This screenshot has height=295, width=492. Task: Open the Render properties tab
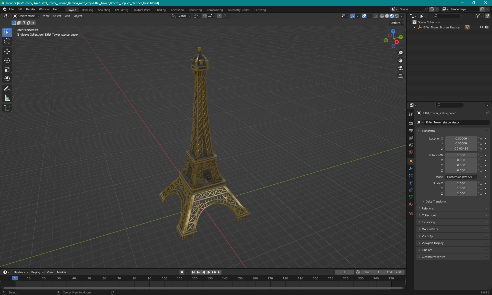[411, 123]
